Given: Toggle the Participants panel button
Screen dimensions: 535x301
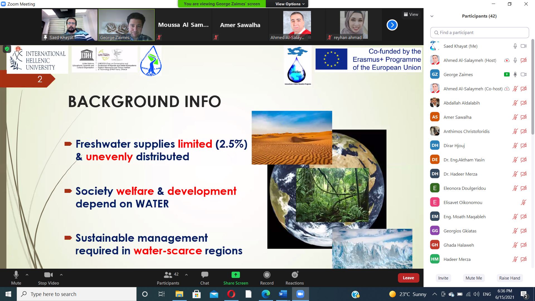Looking at the screenshot, I should click(168, 278).
